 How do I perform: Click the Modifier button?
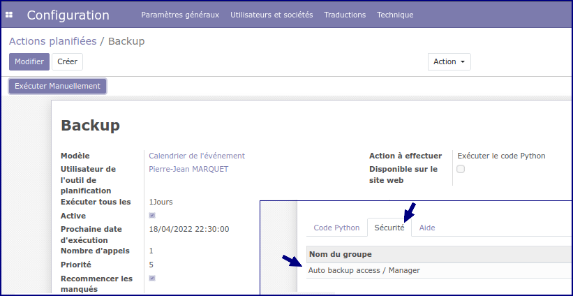click(29, 61)
